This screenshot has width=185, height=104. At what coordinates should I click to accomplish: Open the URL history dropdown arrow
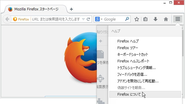pyautogui.click(x=83, y=19)
